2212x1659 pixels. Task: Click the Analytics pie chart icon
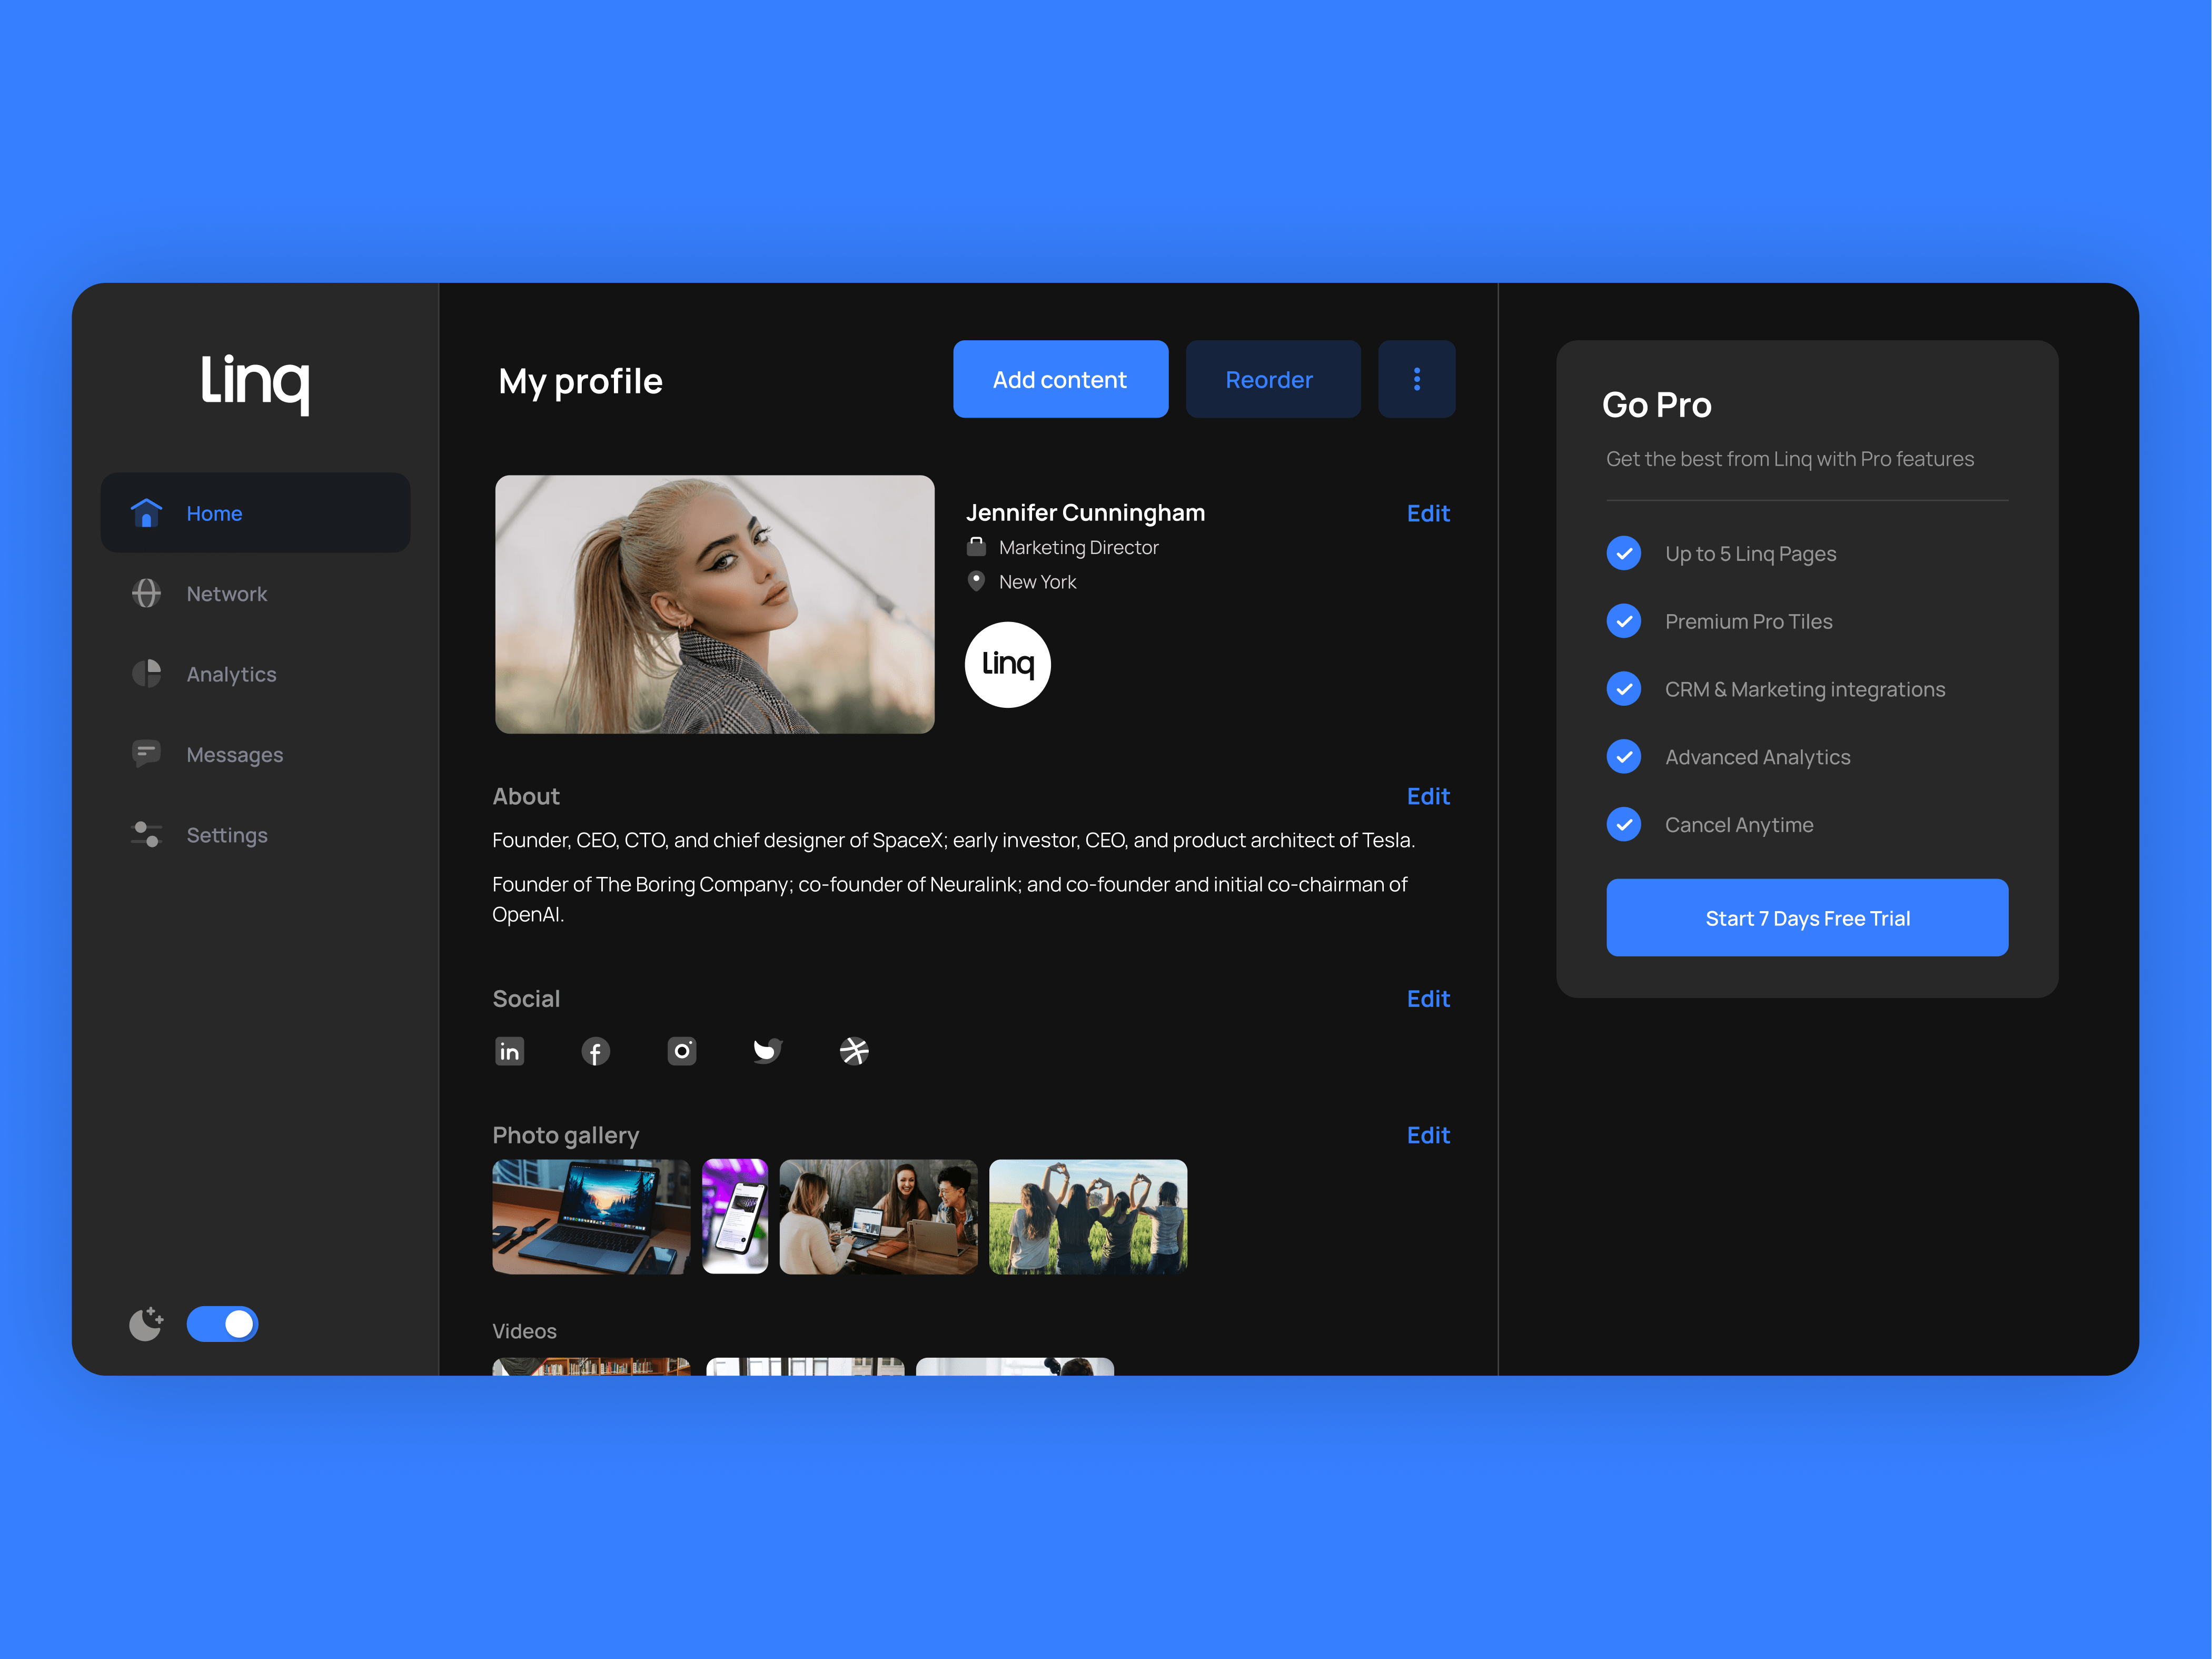click(x=146, y=673)
